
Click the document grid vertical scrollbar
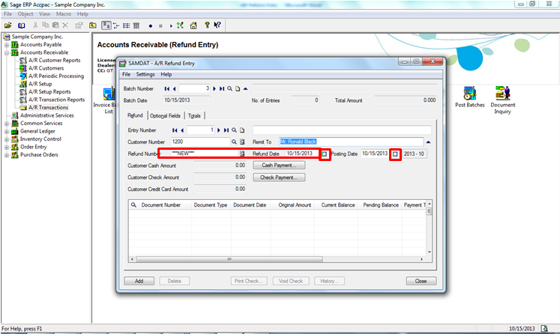(x=429, y=228)
